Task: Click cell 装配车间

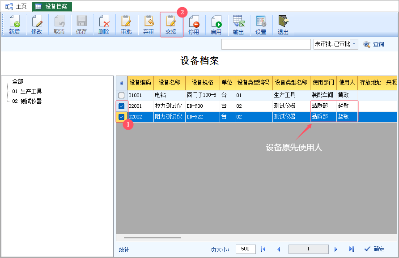Action: 323,95
